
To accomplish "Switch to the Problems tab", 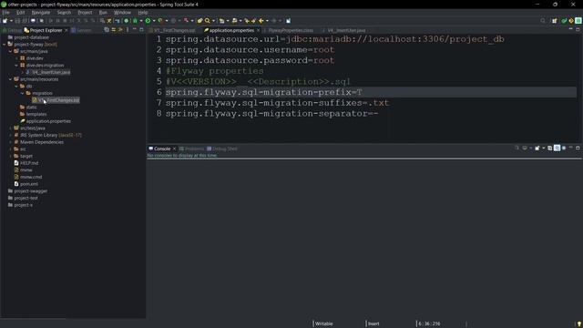I will point(191,149).
